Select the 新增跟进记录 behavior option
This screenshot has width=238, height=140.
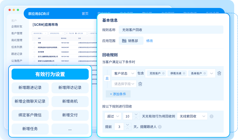click(x=30, y=88)
